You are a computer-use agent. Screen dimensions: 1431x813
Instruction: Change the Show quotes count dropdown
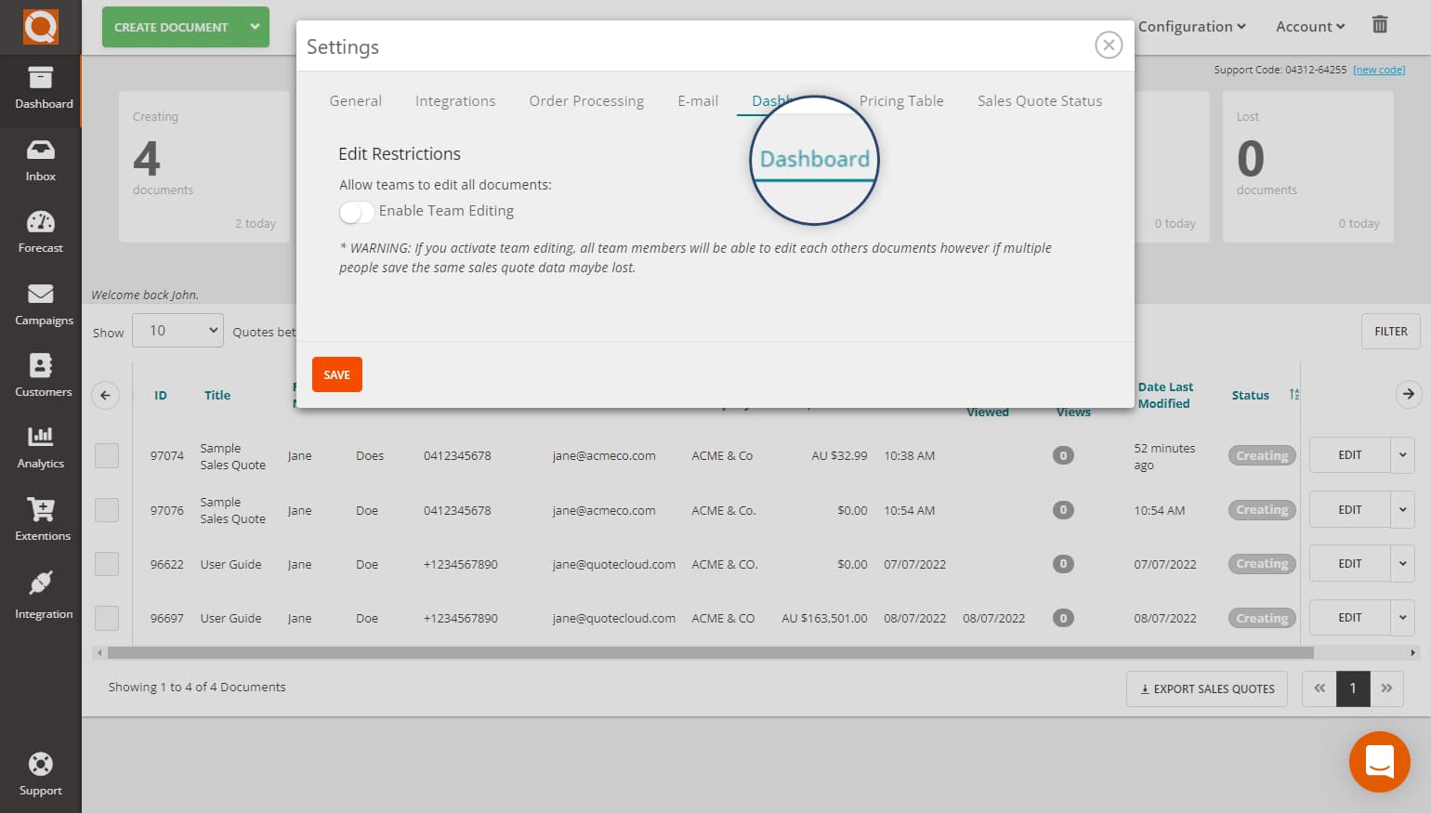pyautogui.click(x=177, y=330)
